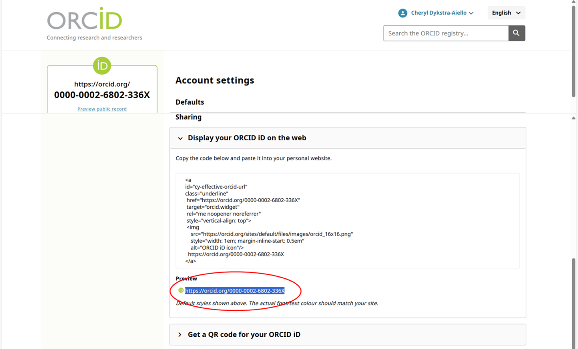Click the page scrollbar up arrow at top
Viewport: 578px width, 349px height.
574,2
